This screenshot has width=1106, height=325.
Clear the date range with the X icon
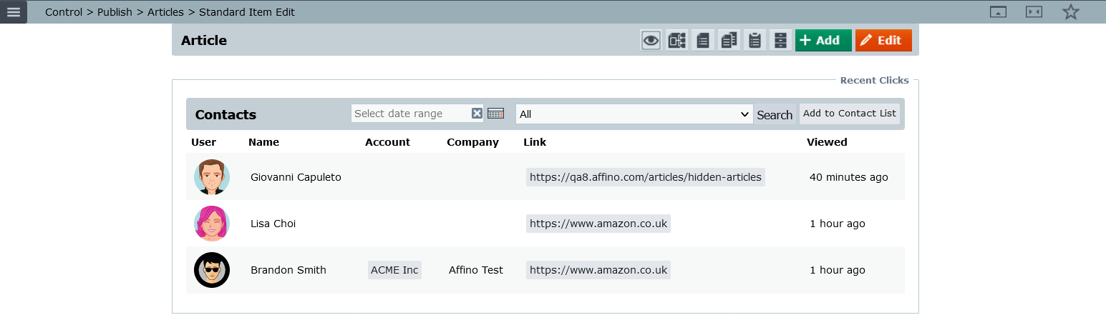click(x=477, y=114)
